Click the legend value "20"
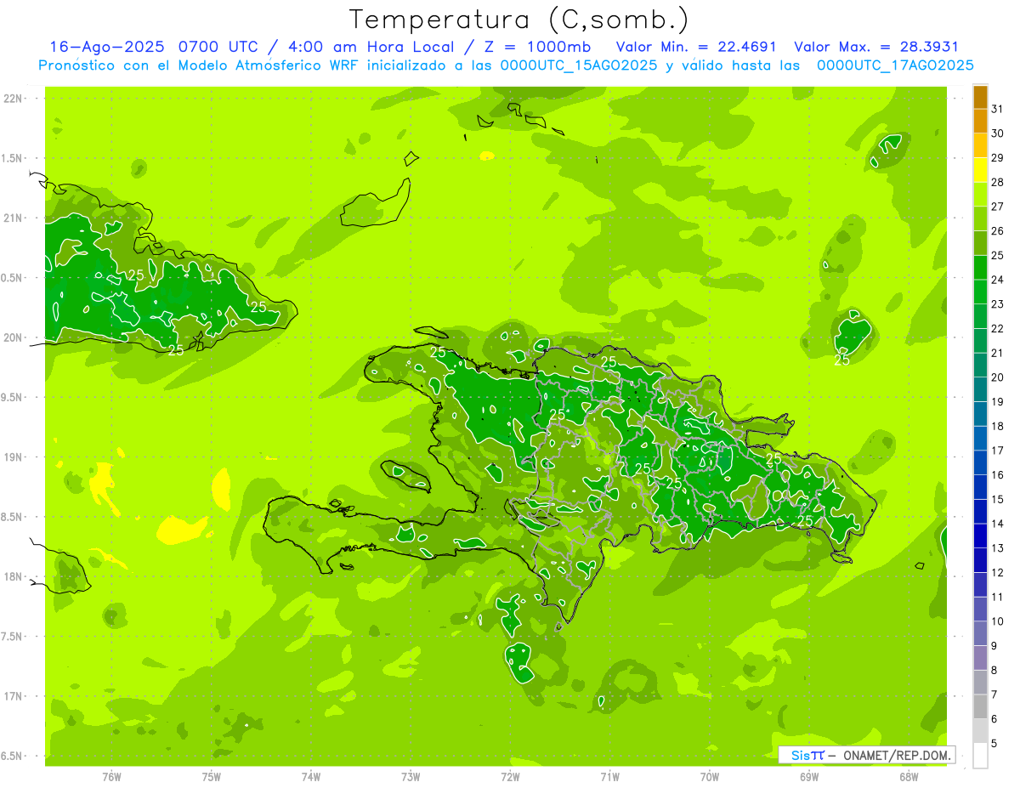Viewport: 1020px width, 788px height. pos(998,377)
